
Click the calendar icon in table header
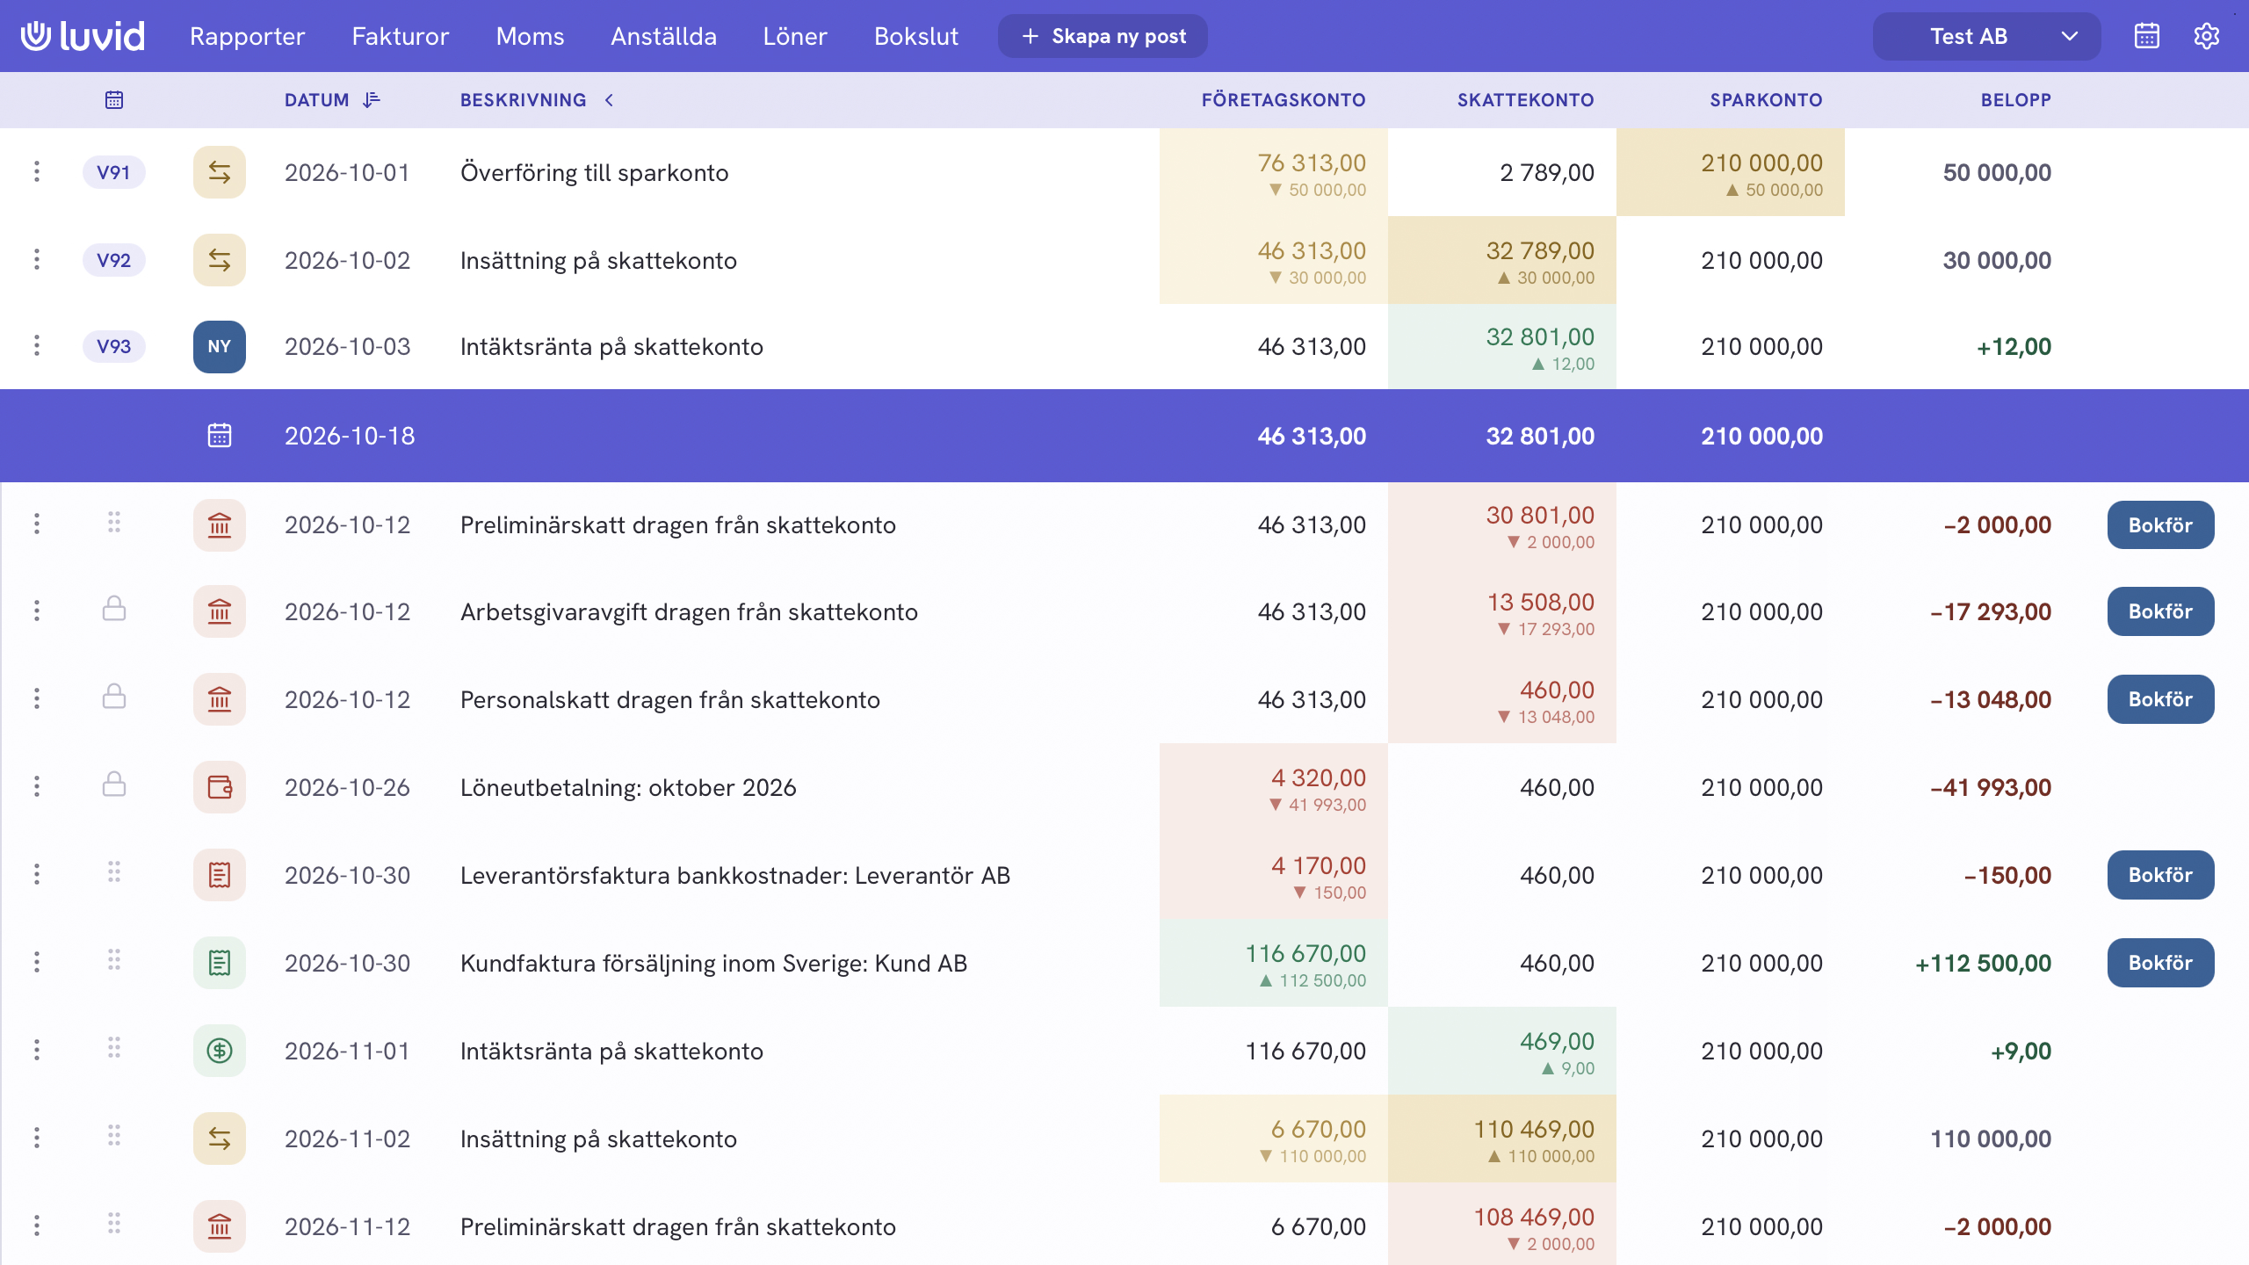pos(114,100)
